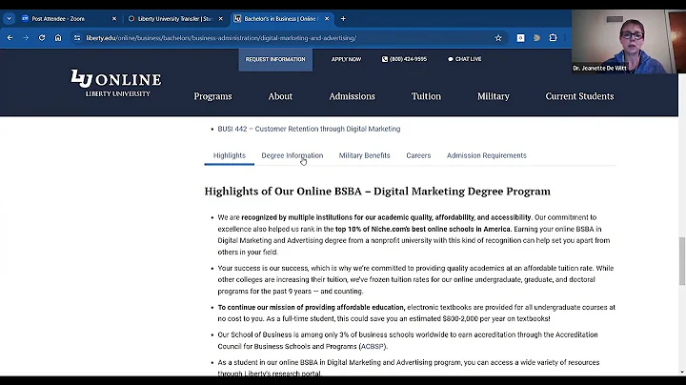Click the page vertical scrollbar thumb

pyautogui.click(x=681, y=261)
